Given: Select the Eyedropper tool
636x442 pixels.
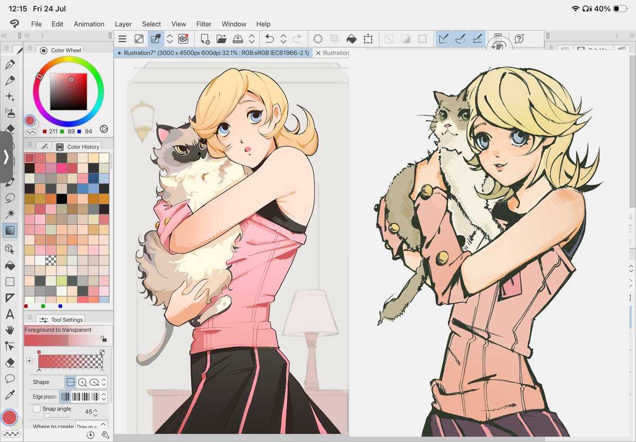Looking at the screenshot, I should [10, 395].
